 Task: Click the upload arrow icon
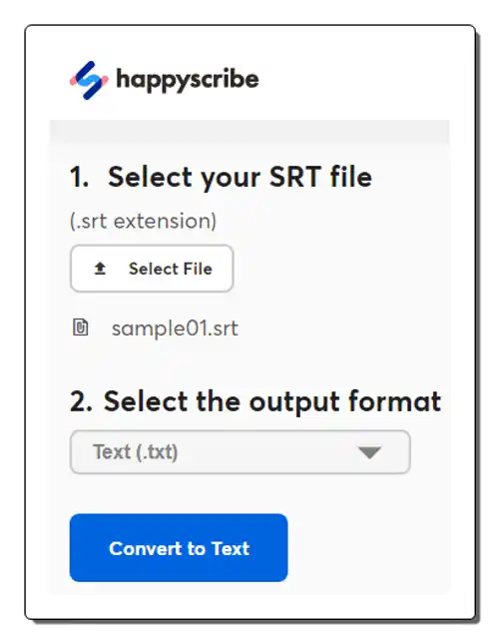pyautogui.click(x=100, y=269)
